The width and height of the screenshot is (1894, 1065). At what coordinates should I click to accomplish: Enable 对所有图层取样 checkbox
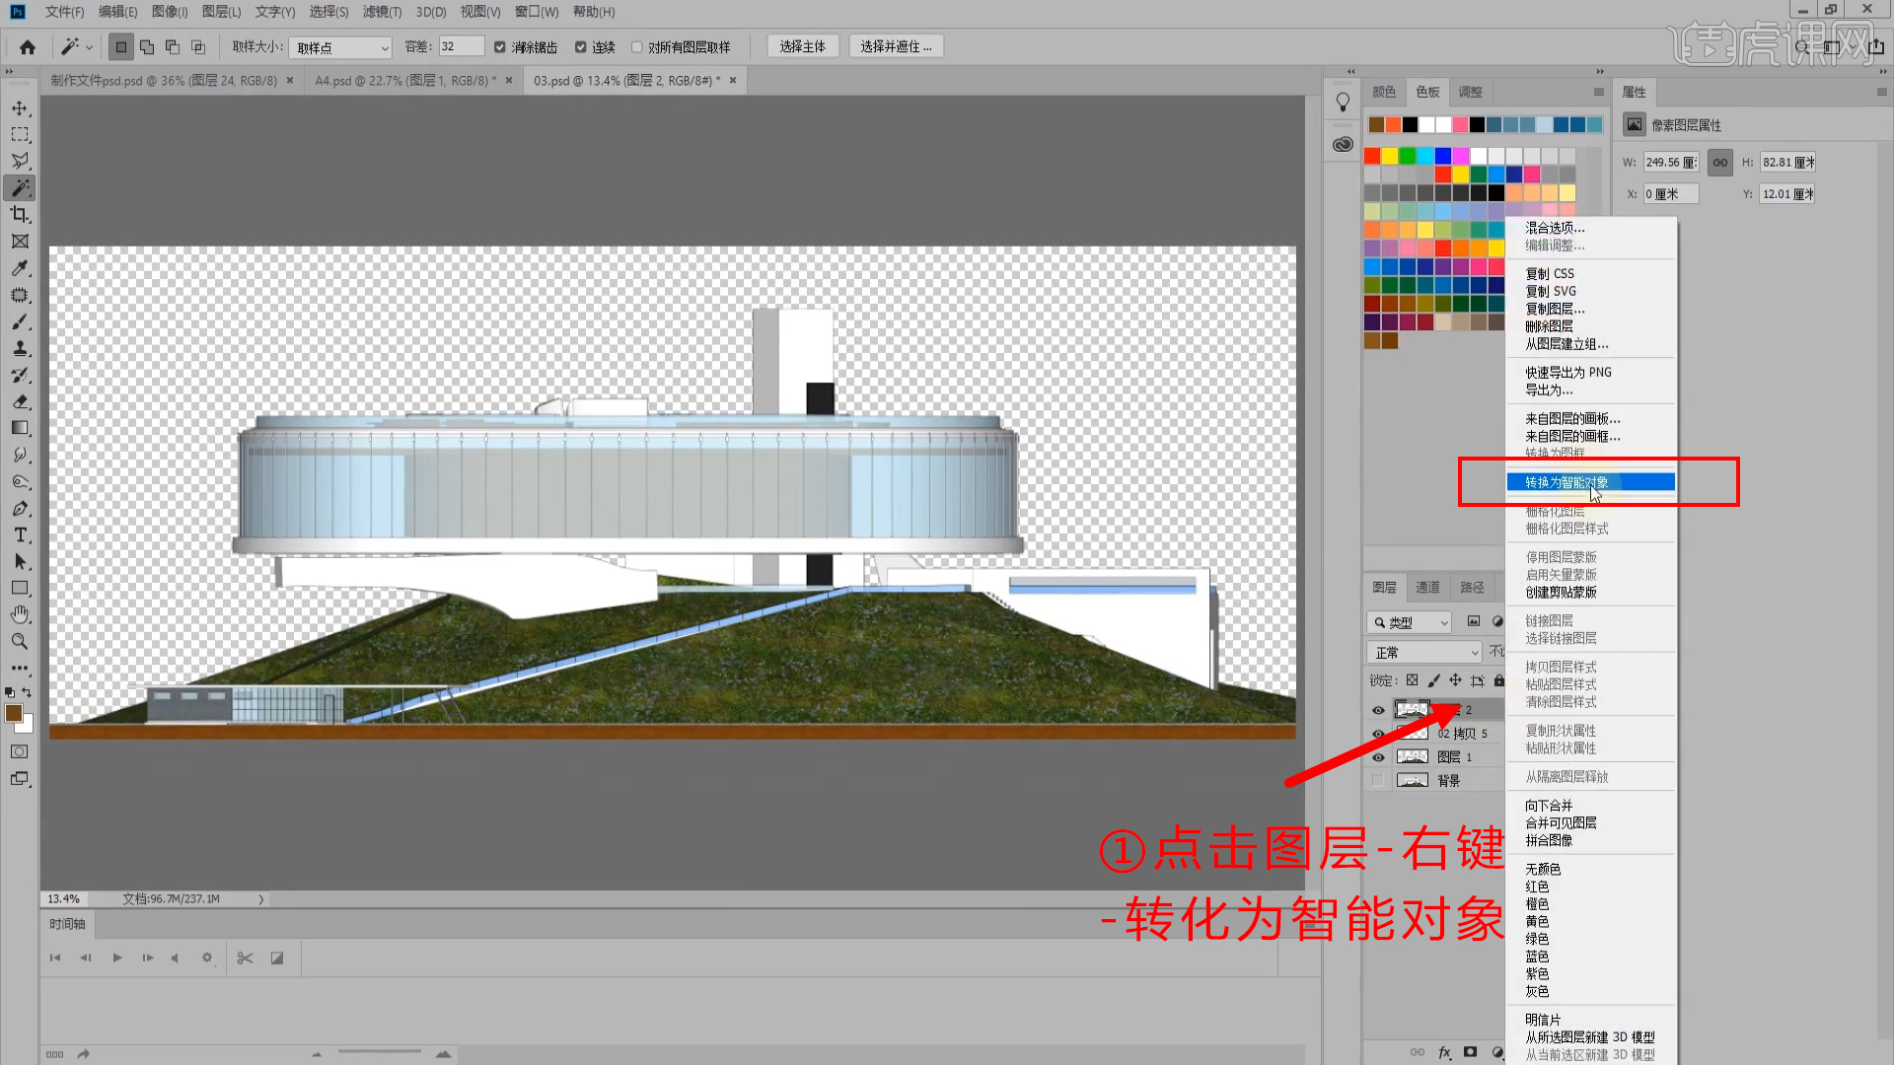(x=637, y=46)
